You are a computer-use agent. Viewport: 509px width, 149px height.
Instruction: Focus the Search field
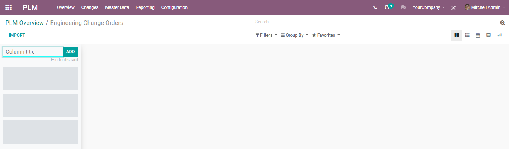click(377, 22)
